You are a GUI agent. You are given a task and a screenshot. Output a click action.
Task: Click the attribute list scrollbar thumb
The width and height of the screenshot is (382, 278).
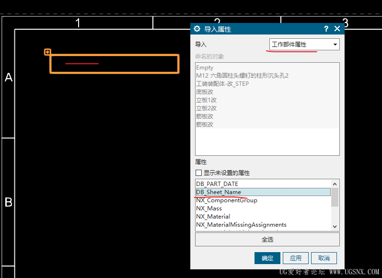coord(335,197)
